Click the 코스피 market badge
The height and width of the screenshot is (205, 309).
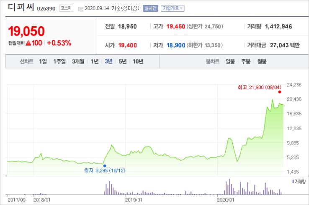pyautogui.click(x=66, y=8)
